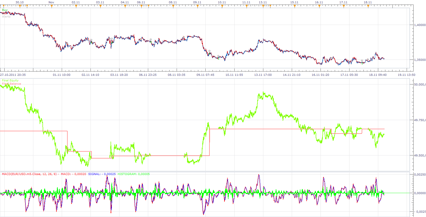The image size is (426, 217).
Task: Click the 10.11 11:55 time label
Action: (x=234, y=75)
